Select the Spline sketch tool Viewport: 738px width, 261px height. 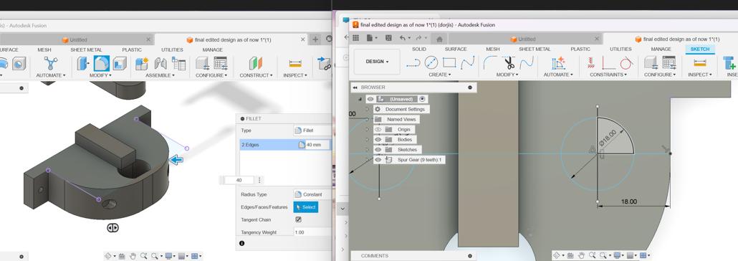[467, 62]
